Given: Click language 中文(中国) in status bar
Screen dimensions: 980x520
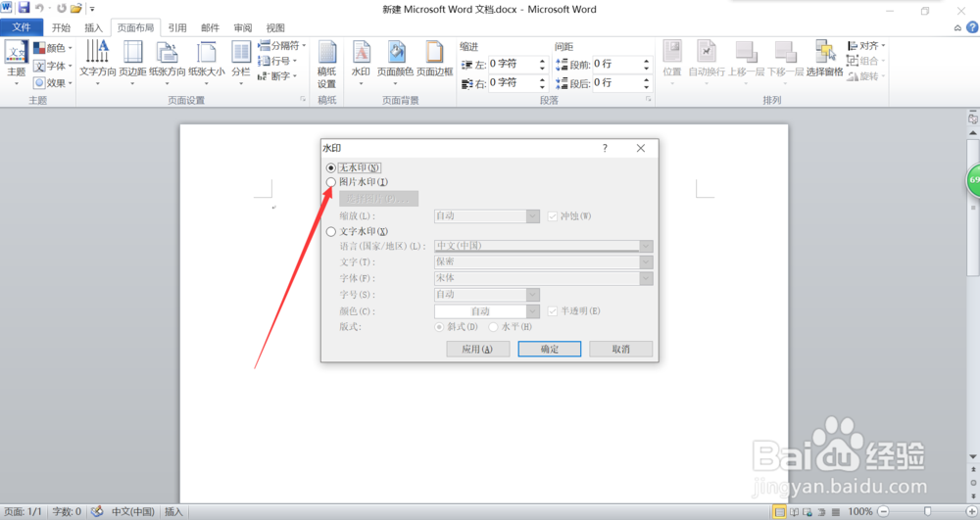Looking at the screenshot, I should click(x=132, y=512).
